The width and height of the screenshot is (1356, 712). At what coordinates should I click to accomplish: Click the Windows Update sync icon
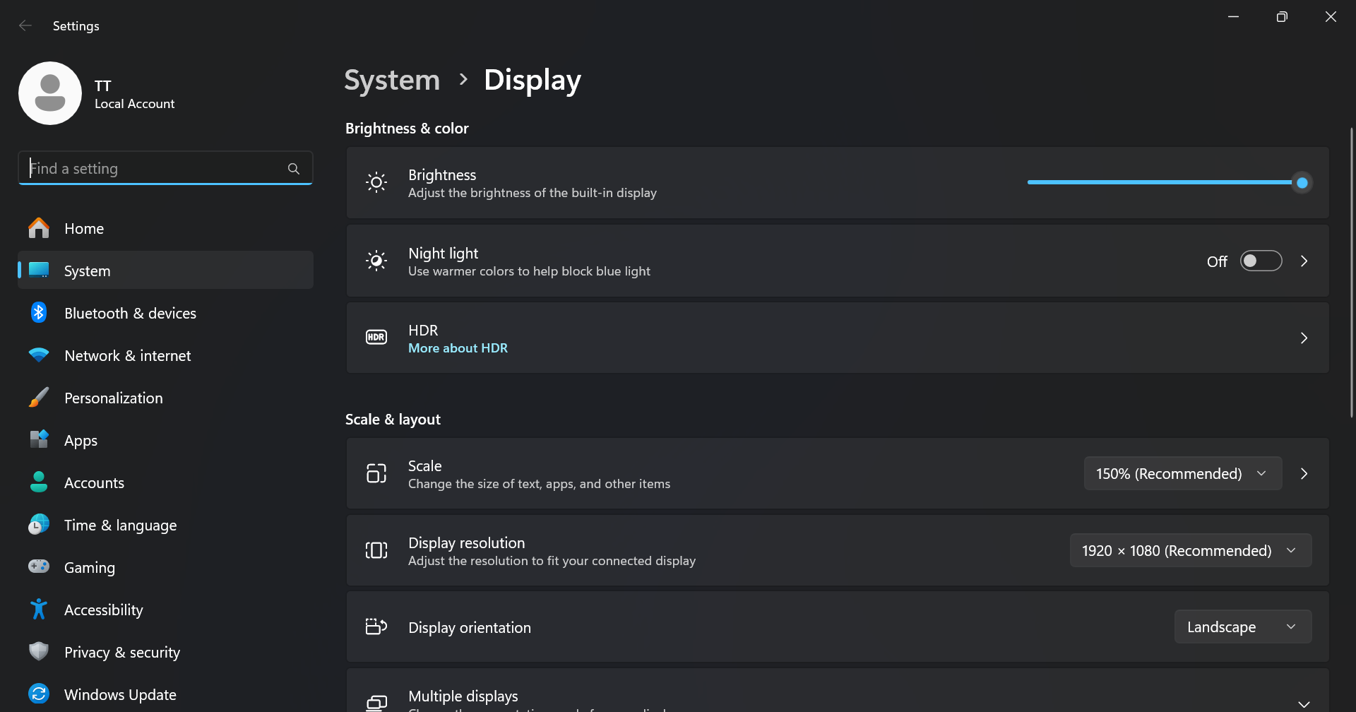tap(39, 694)
